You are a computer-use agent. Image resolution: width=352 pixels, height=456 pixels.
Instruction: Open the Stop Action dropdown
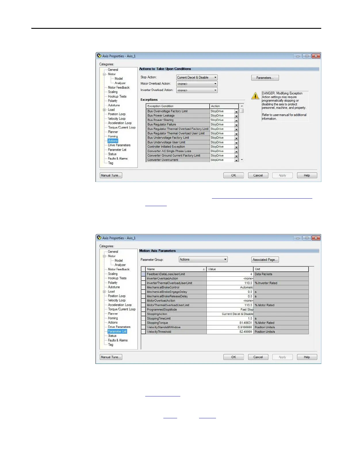(x=197, y=77)
